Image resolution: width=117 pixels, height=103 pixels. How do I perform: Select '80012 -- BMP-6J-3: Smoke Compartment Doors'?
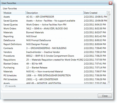coord(55,56)
